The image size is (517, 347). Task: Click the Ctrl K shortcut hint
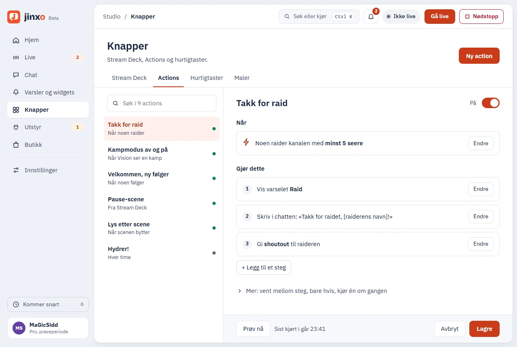tap(344, 17)
